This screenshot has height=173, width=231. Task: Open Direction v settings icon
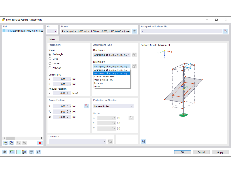(134, 66)
